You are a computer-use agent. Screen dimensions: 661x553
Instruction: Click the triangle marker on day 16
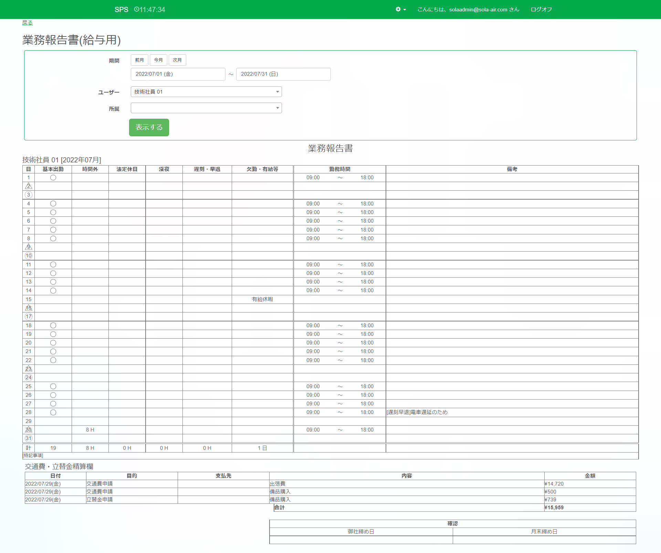29,308
